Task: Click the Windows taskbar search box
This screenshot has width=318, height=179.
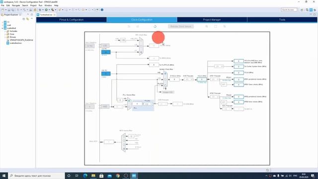Action: [36, 176]
